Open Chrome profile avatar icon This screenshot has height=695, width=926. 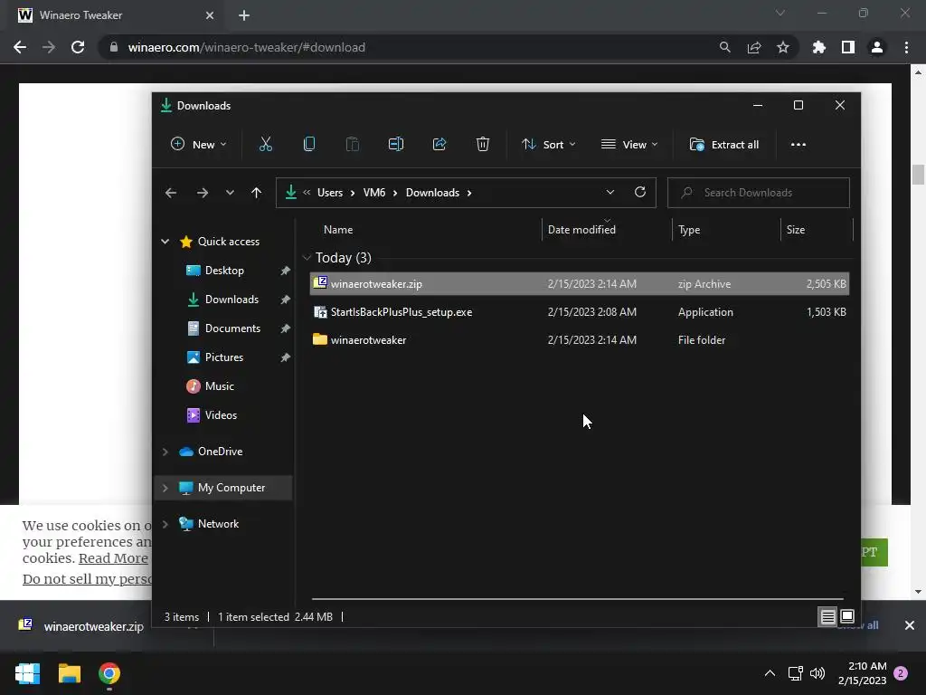click(x=877, y=47)
